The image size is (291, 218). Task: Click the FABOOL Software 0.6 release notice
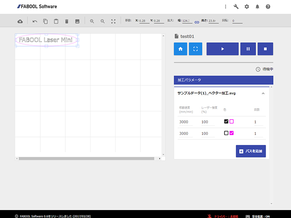coord(55,216)
